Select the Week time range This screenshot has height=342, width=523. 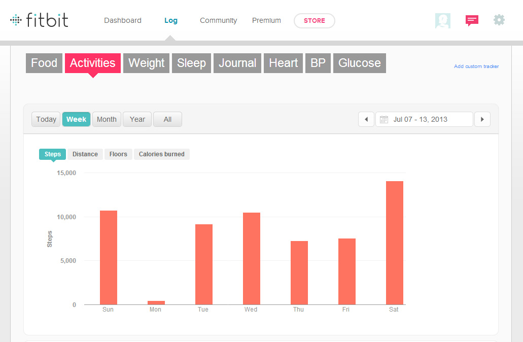pos(77,119)
